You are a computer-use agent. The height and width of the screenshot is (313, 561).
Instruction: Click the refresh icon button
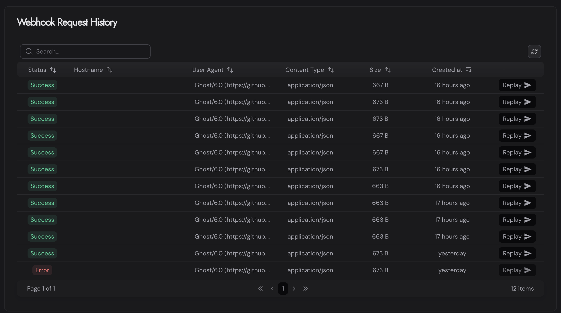pyautogui.click(x=534, y=51)
